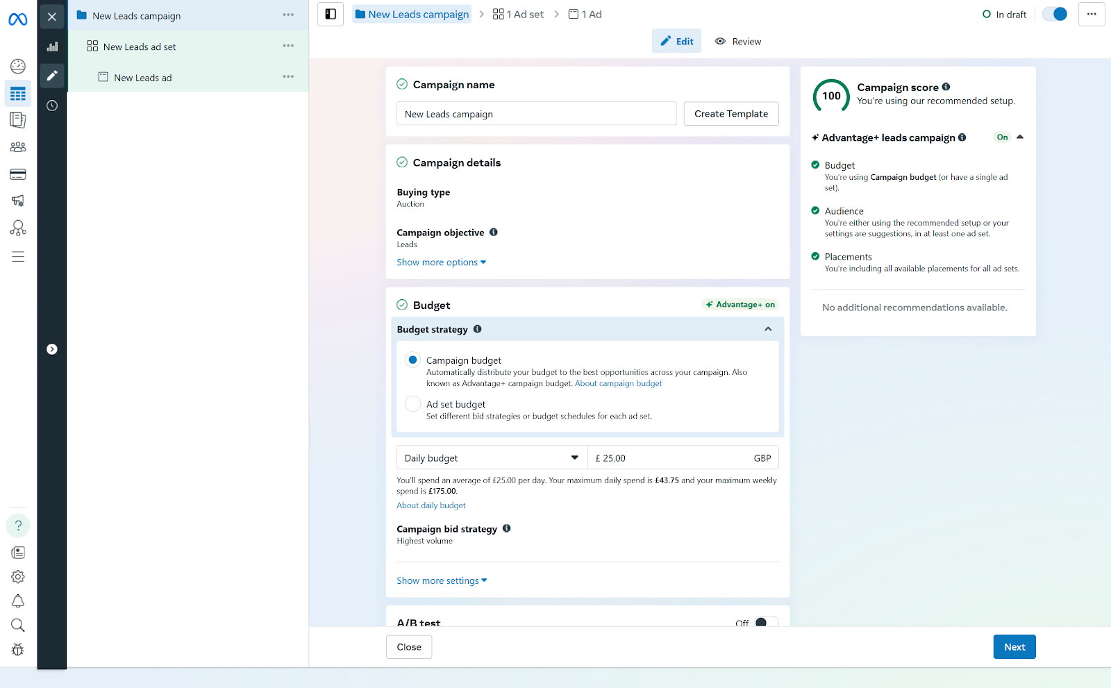The image size is (1111, 688).
Task: Open the Help question mark icon
Action: [x=18, y=526]
